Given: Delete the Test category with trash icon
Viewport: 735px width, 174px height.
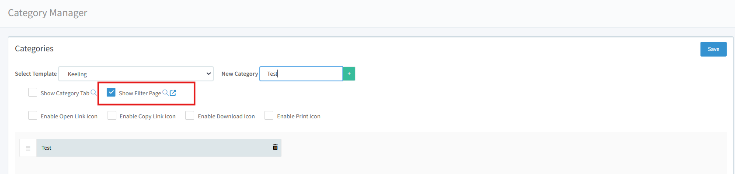Looking at the screenshot, I should tap(275, 147).
